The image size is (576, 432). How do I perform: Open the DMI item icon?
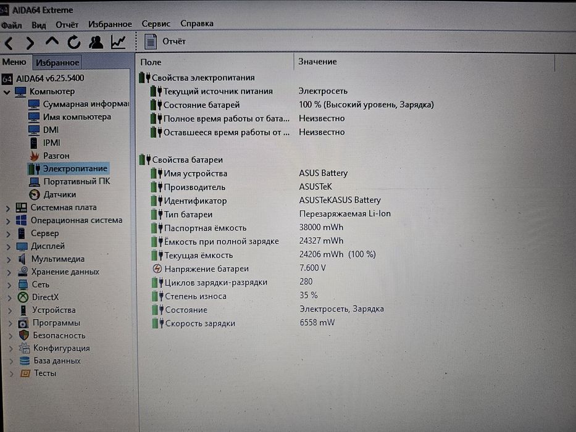point(34,130)
